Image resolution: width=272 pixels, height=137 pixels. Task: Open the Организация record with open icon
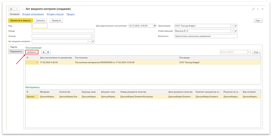tap(236, 26)
